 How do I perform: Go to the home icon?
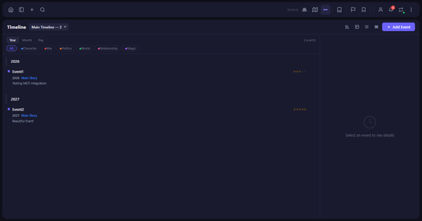click(11, 10)
